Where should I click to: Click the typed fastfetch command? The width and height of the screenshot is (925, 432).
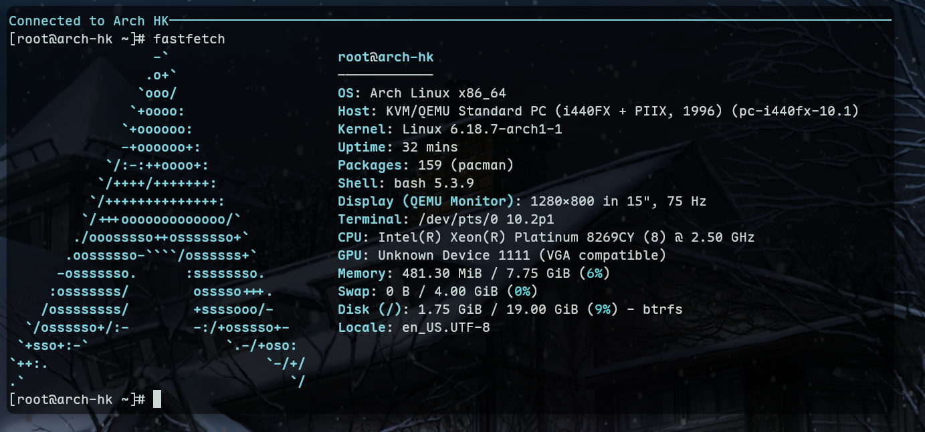pyautogui.click(x=189, y=39)
